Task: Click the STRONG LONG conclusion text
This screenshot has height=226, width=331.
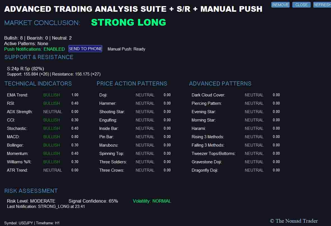Action: click(128, 22)
